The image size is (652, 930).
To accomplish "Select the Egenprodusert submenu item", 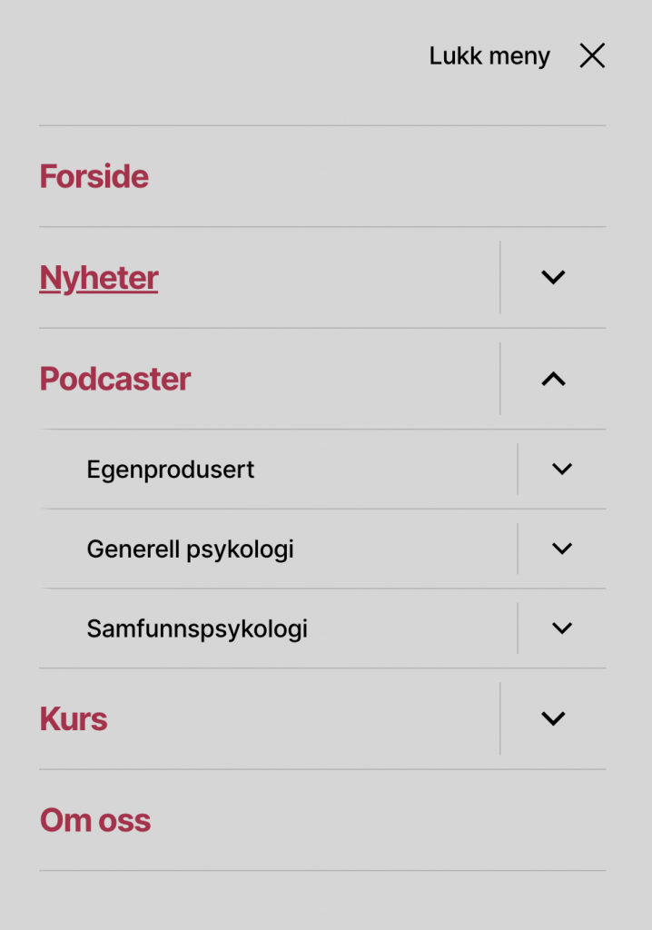I will pos(171,470).
